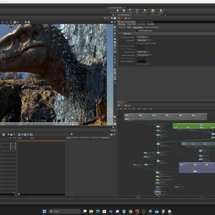Select the Camera shelf tool
215x215 pixels.
[112, 11]
